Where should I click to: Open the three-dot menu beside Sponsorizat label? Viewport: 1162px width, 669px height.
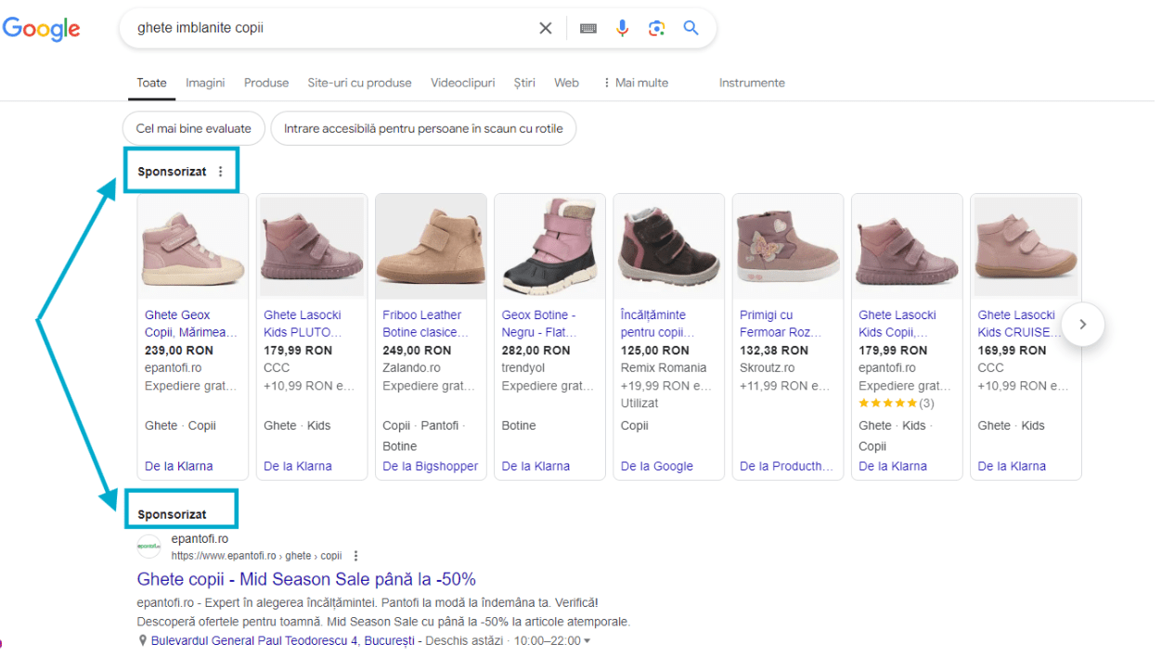(x=220, y=171)
